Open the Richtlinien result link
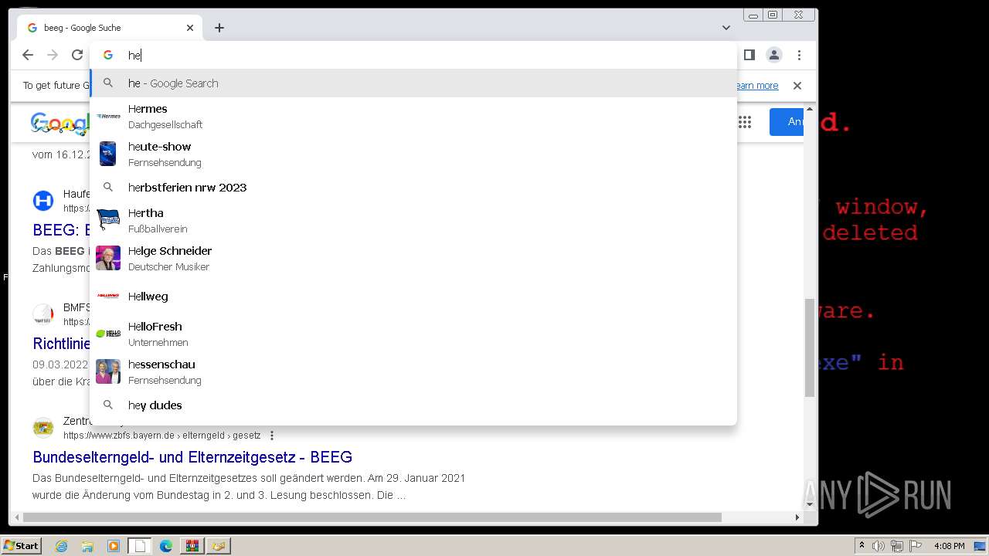989x556 pixels. pyautogui.click(x=61, y=344)
